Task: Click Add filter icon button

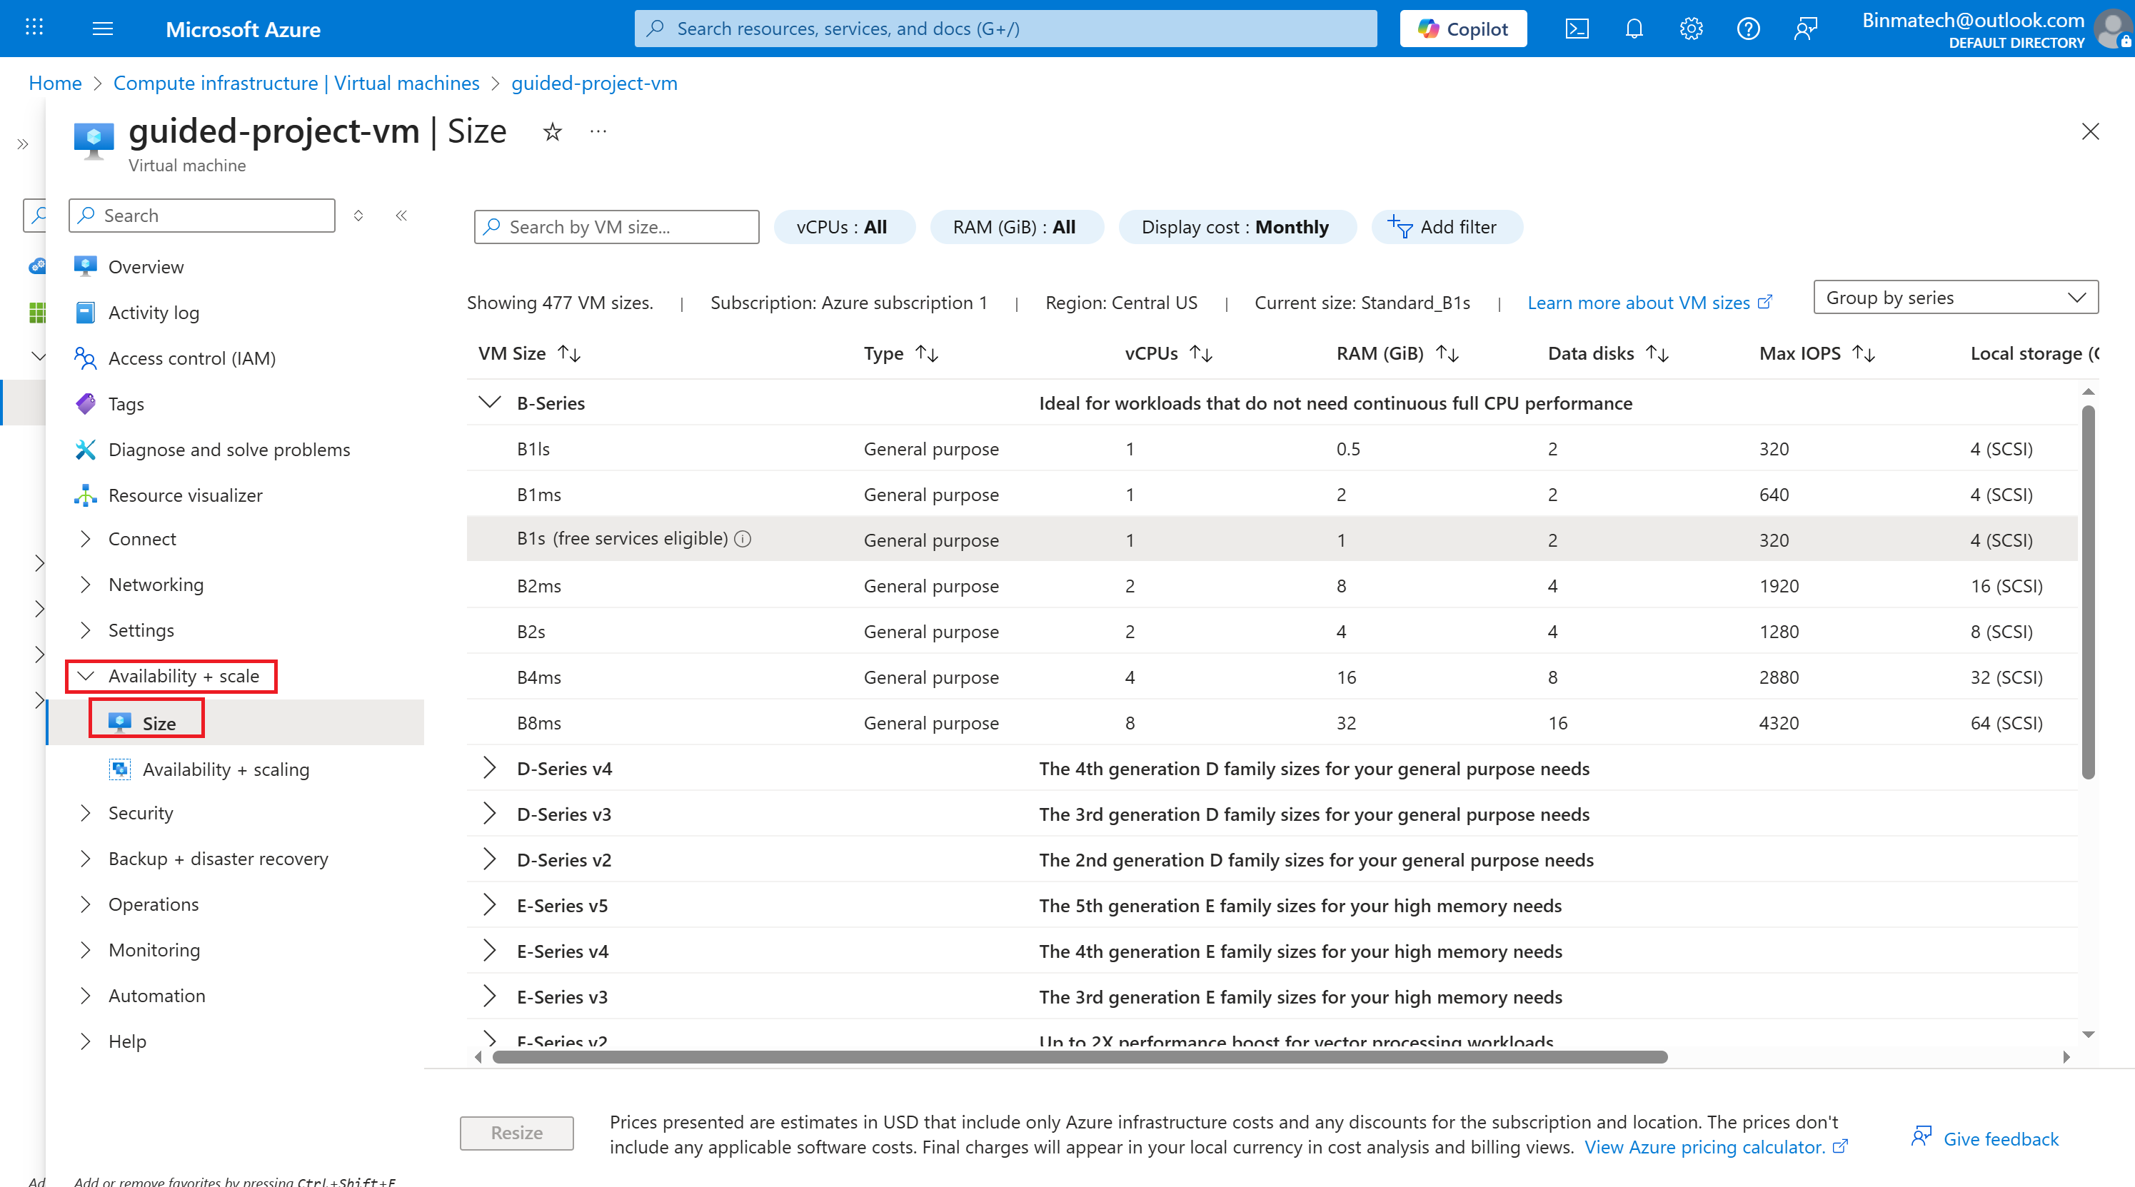Action: click(x=1446, y=227)
